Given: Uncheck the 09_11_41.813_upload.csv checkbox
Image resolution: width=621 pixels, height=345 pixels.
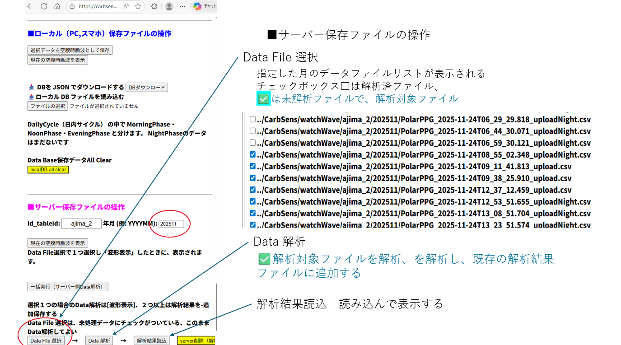Looking at the screenshot, I should click(x=252, y=166).
